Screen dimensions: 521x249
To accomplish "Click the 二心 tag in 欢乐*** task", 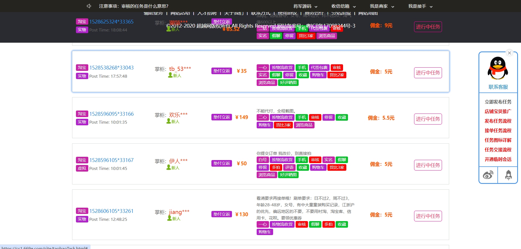I will click(x=262, y=117).
